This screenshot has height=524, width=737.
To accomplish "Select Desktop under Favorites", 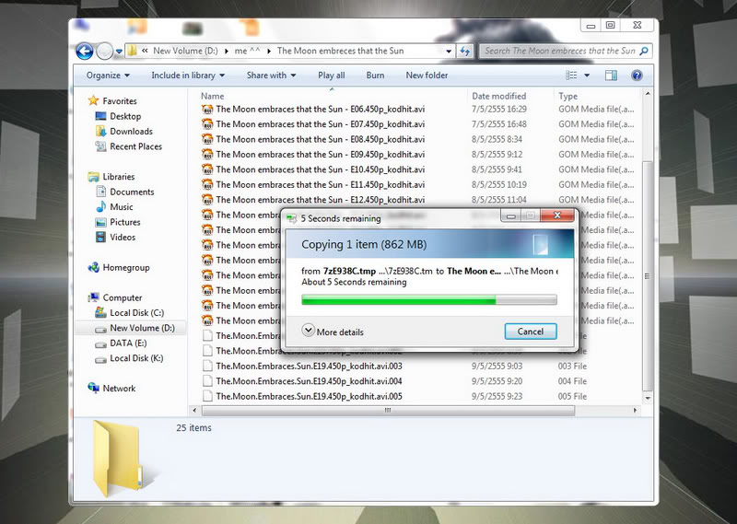I will tap(125, 116).
